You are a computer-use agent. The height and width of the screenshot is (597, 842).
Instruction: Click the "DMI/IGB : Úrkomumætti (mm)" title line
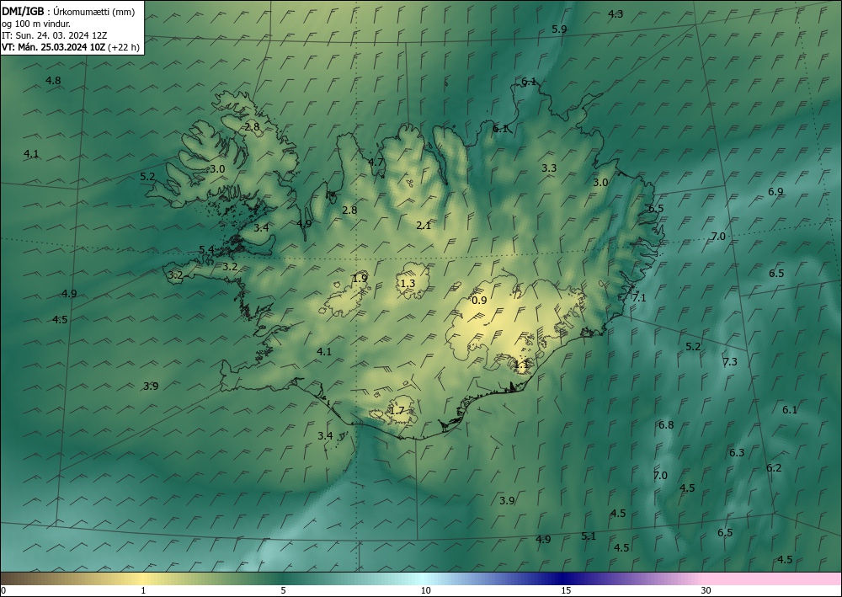click(x=68, y=12)
